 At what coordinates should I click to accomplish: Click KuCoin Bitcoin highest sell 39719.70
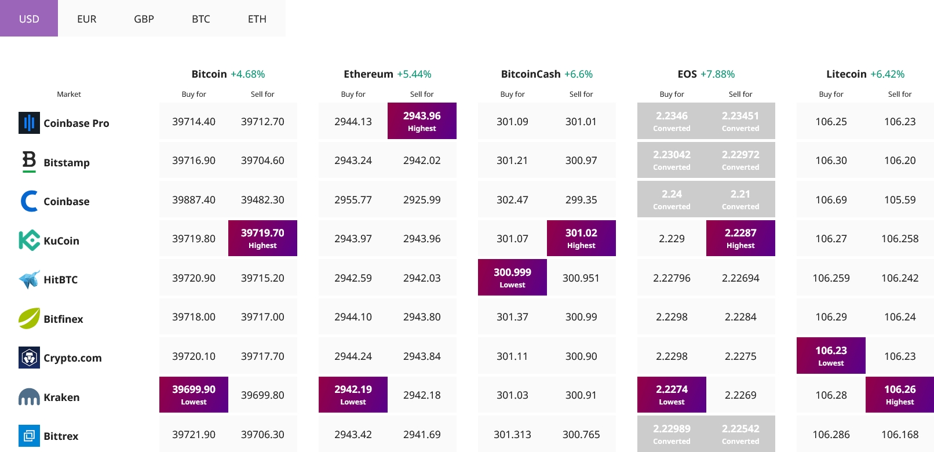[x=262, y=238]
